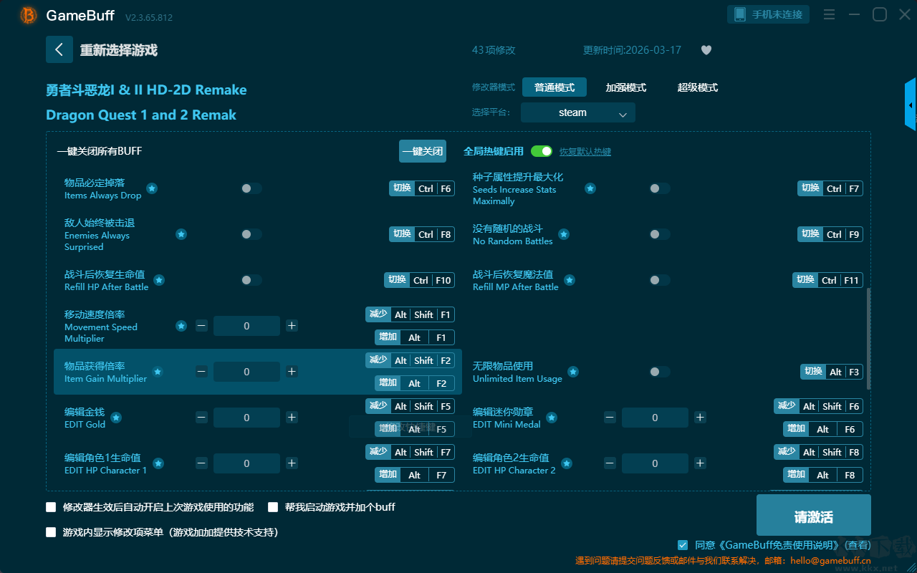
Task: Star the EDIT HP Character 1 option
Action: [x=158, y=463]
